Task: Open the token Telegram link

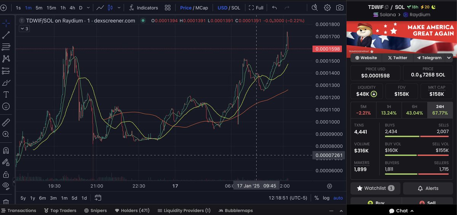Action: tap(429, 58)
